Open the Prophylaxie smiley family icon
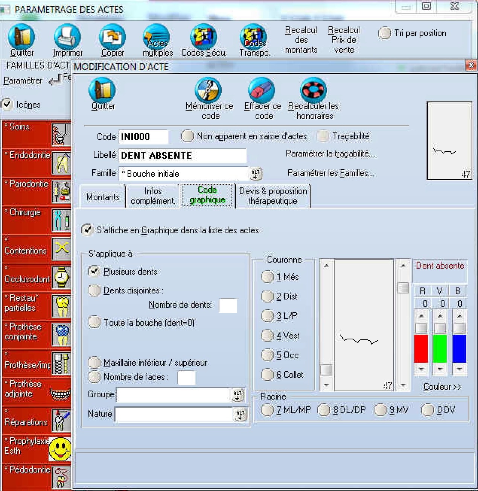Viewport: 478px width, 491px height. (60, 448)
